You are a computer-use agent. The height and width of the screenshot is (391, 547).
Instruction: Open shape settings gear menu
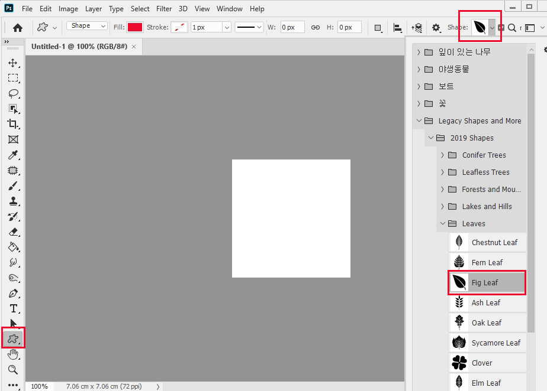coord(436,28)
